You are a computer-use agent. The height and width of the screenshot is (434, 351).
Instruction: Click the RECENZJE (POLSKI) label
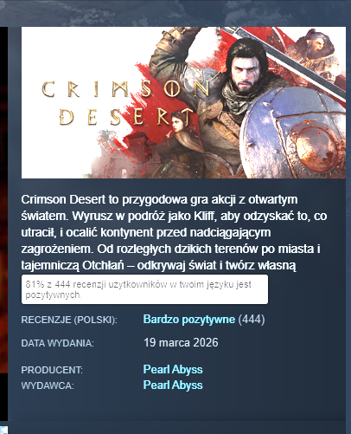69,320
